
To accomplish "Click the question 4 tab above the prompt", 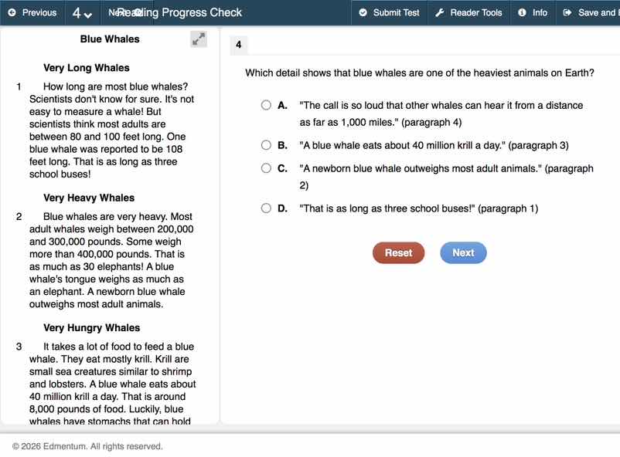I will pyautogui.click(x=238, y=46).
